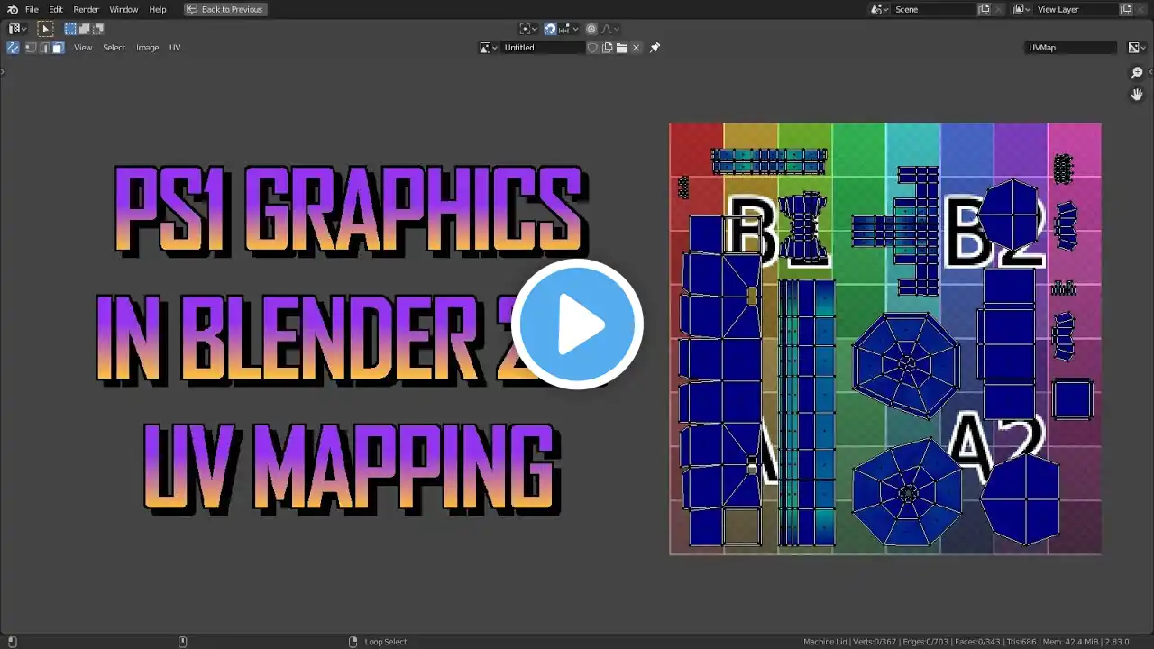Click the new scene icon
The height and width of the screenshot is (649, 1154).
click(984, 9)
